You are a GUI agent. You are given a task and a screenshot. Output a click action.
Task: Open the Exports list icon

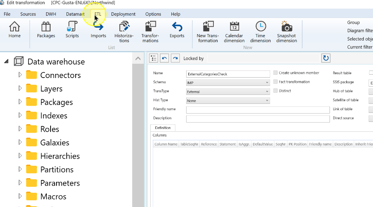point(177,30)
